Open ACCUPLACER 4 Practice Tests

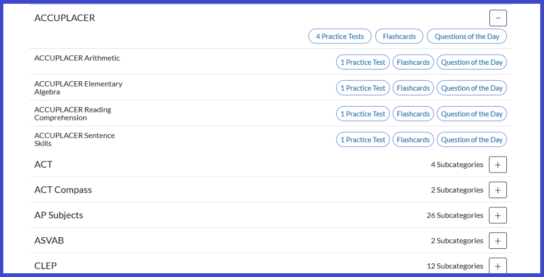tap(339, 37)
